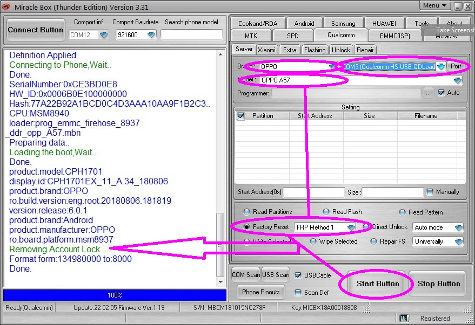Switch to the MTK tab
This screenshot has width=475, height=325.
coord(251,36)
